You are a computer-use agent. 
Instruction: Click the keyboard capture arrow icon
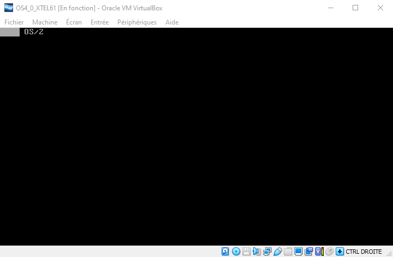[340, 251]
